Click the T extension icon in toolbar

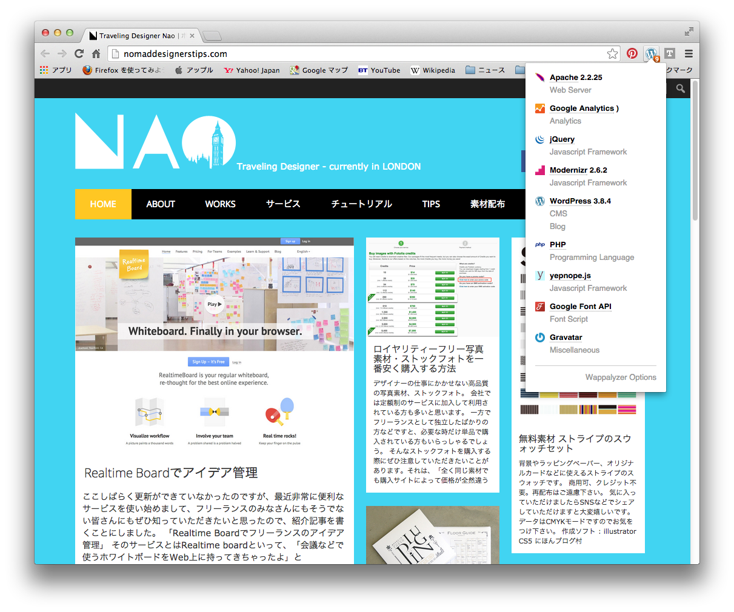[670, 53]
